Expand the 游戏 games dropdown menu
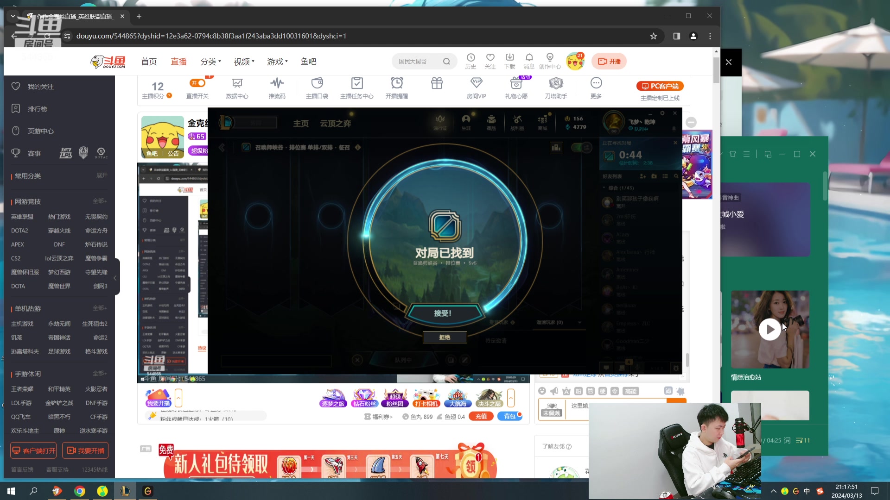890x500 pixels. tap(277, 62)
